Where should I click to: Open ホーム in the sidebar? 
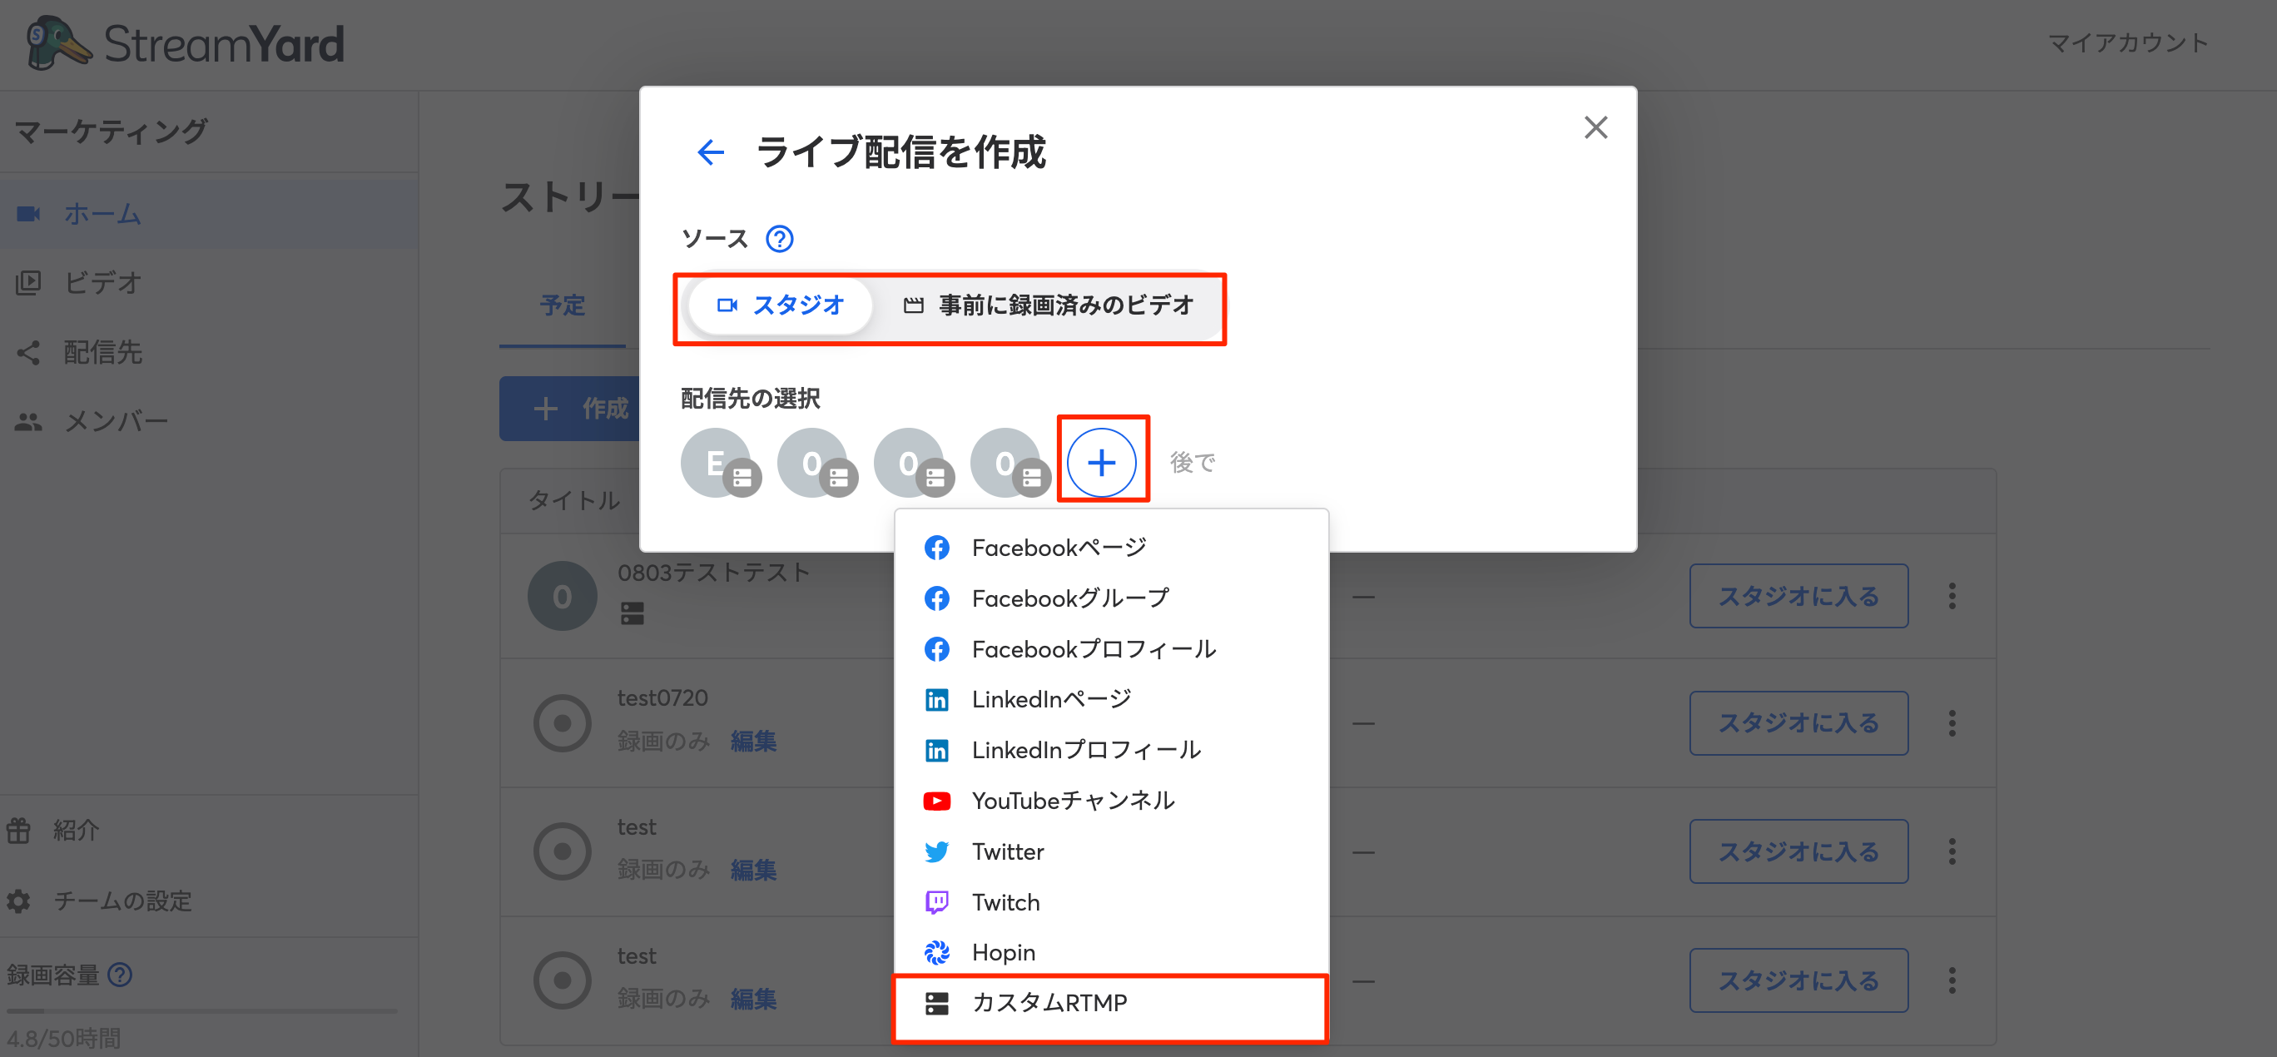point(209,214)
